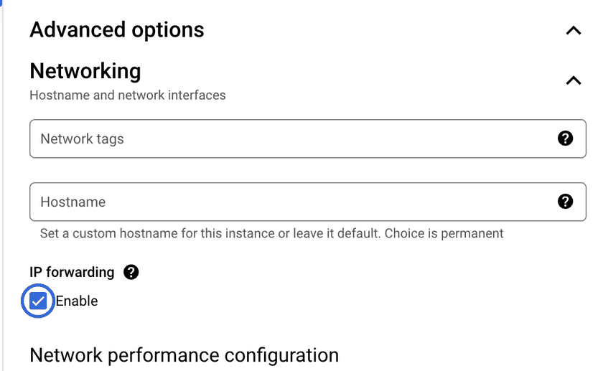
Task: Click the Advanced options heading
Action: tap(117, 30)
